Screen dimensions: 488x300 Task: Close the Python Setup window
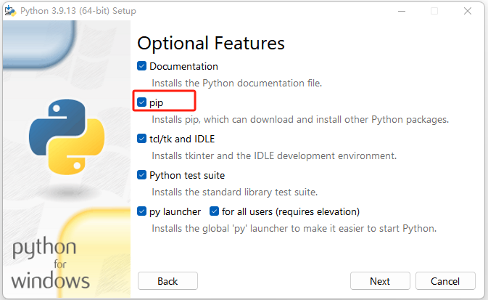468,11
